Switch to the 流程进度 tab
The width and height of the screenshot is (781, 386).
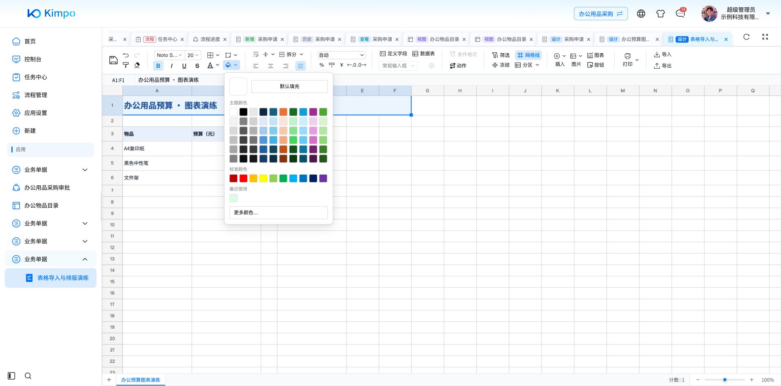210,39
